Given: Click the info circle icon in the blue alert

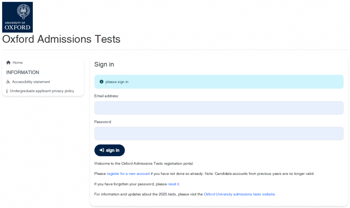Looking at the screenshot, I should tap(101, 82).
